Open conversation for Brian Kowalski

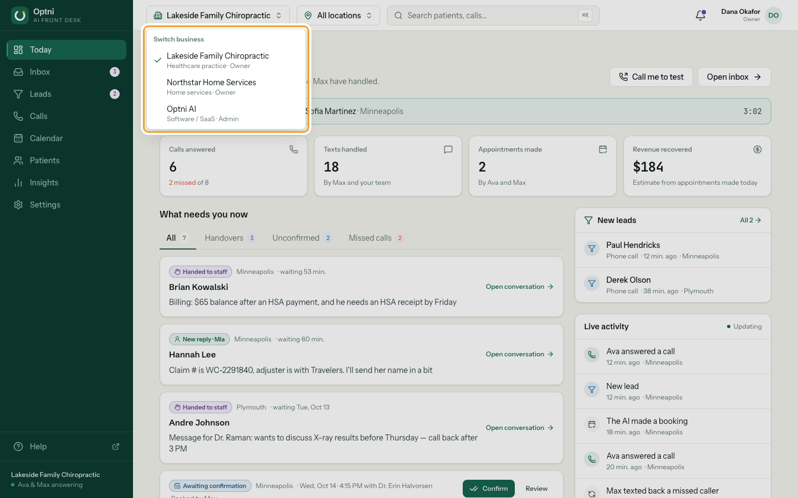click(x=520, y=287)
